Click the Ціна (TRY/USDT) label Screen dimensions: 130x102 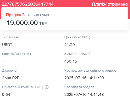tap(77, 37)
